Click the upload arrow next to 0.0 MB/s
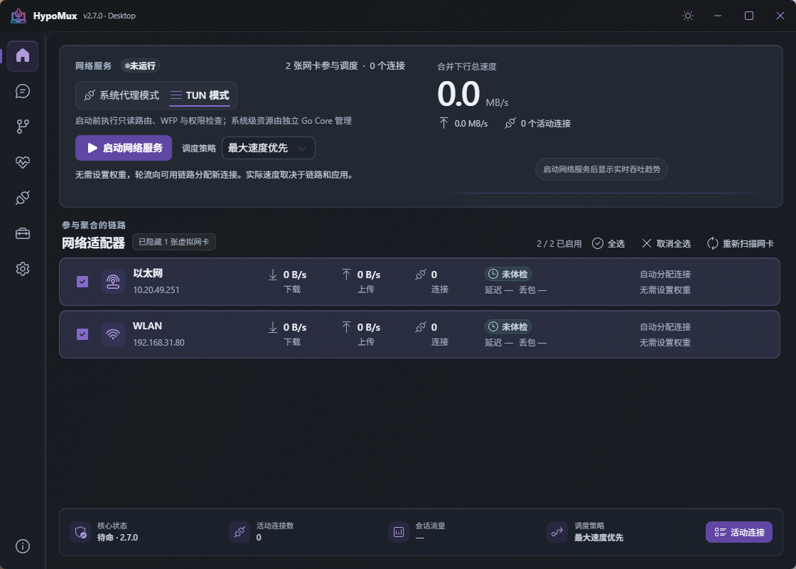Screen dimensions: 796x569 point(443,123)
